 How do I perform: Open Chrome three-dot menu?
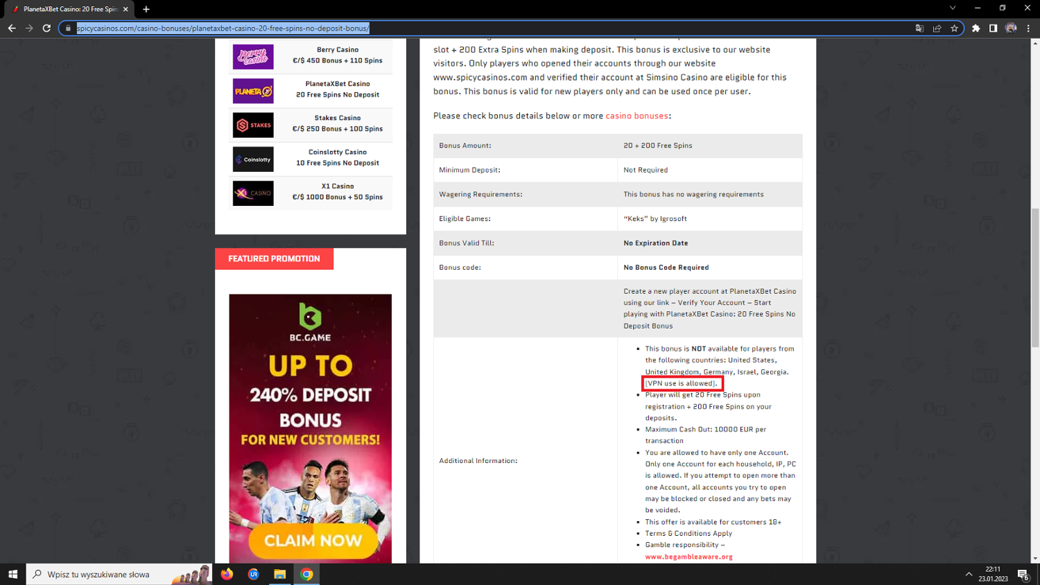[1028, 28]
